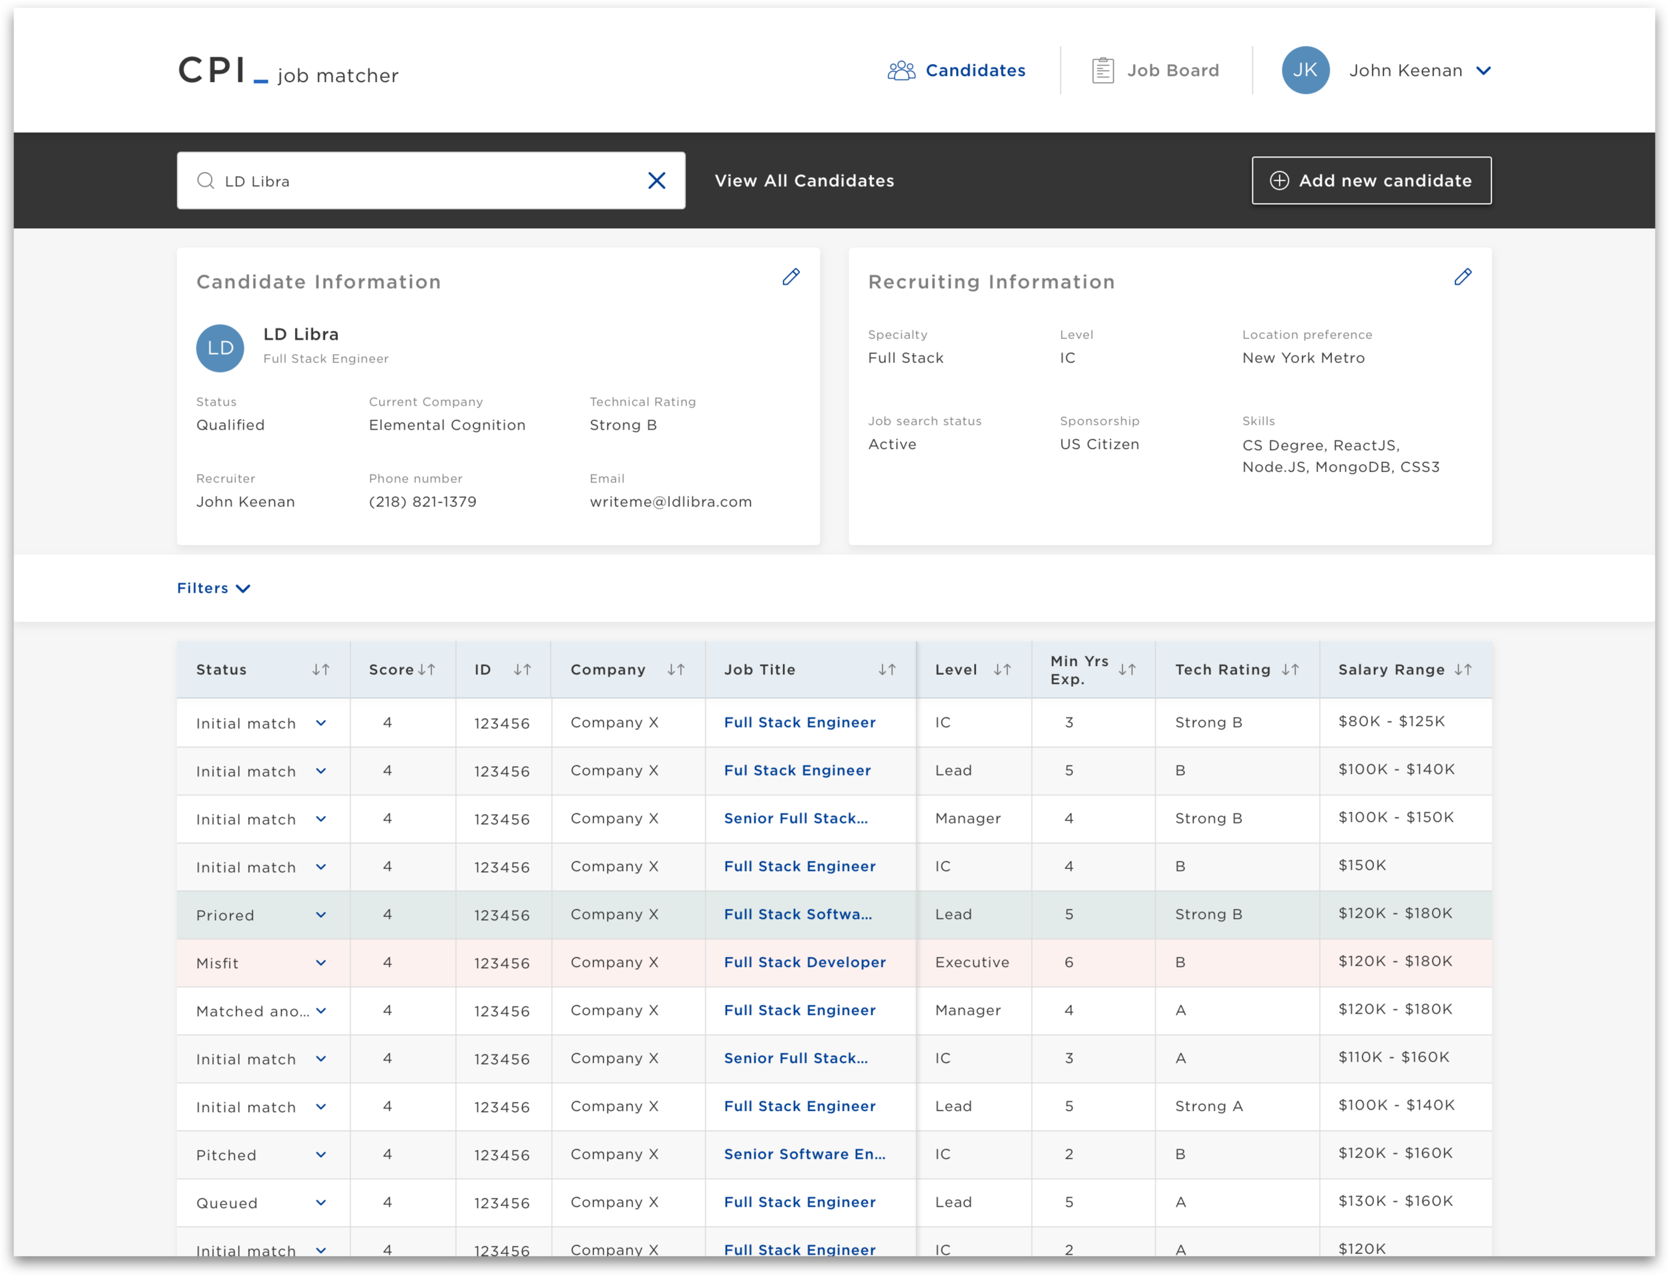Click Elemental Cognition company value
Image resolution: width=1669 pixels, height=1276 pixels.
(x=447, y=425)
